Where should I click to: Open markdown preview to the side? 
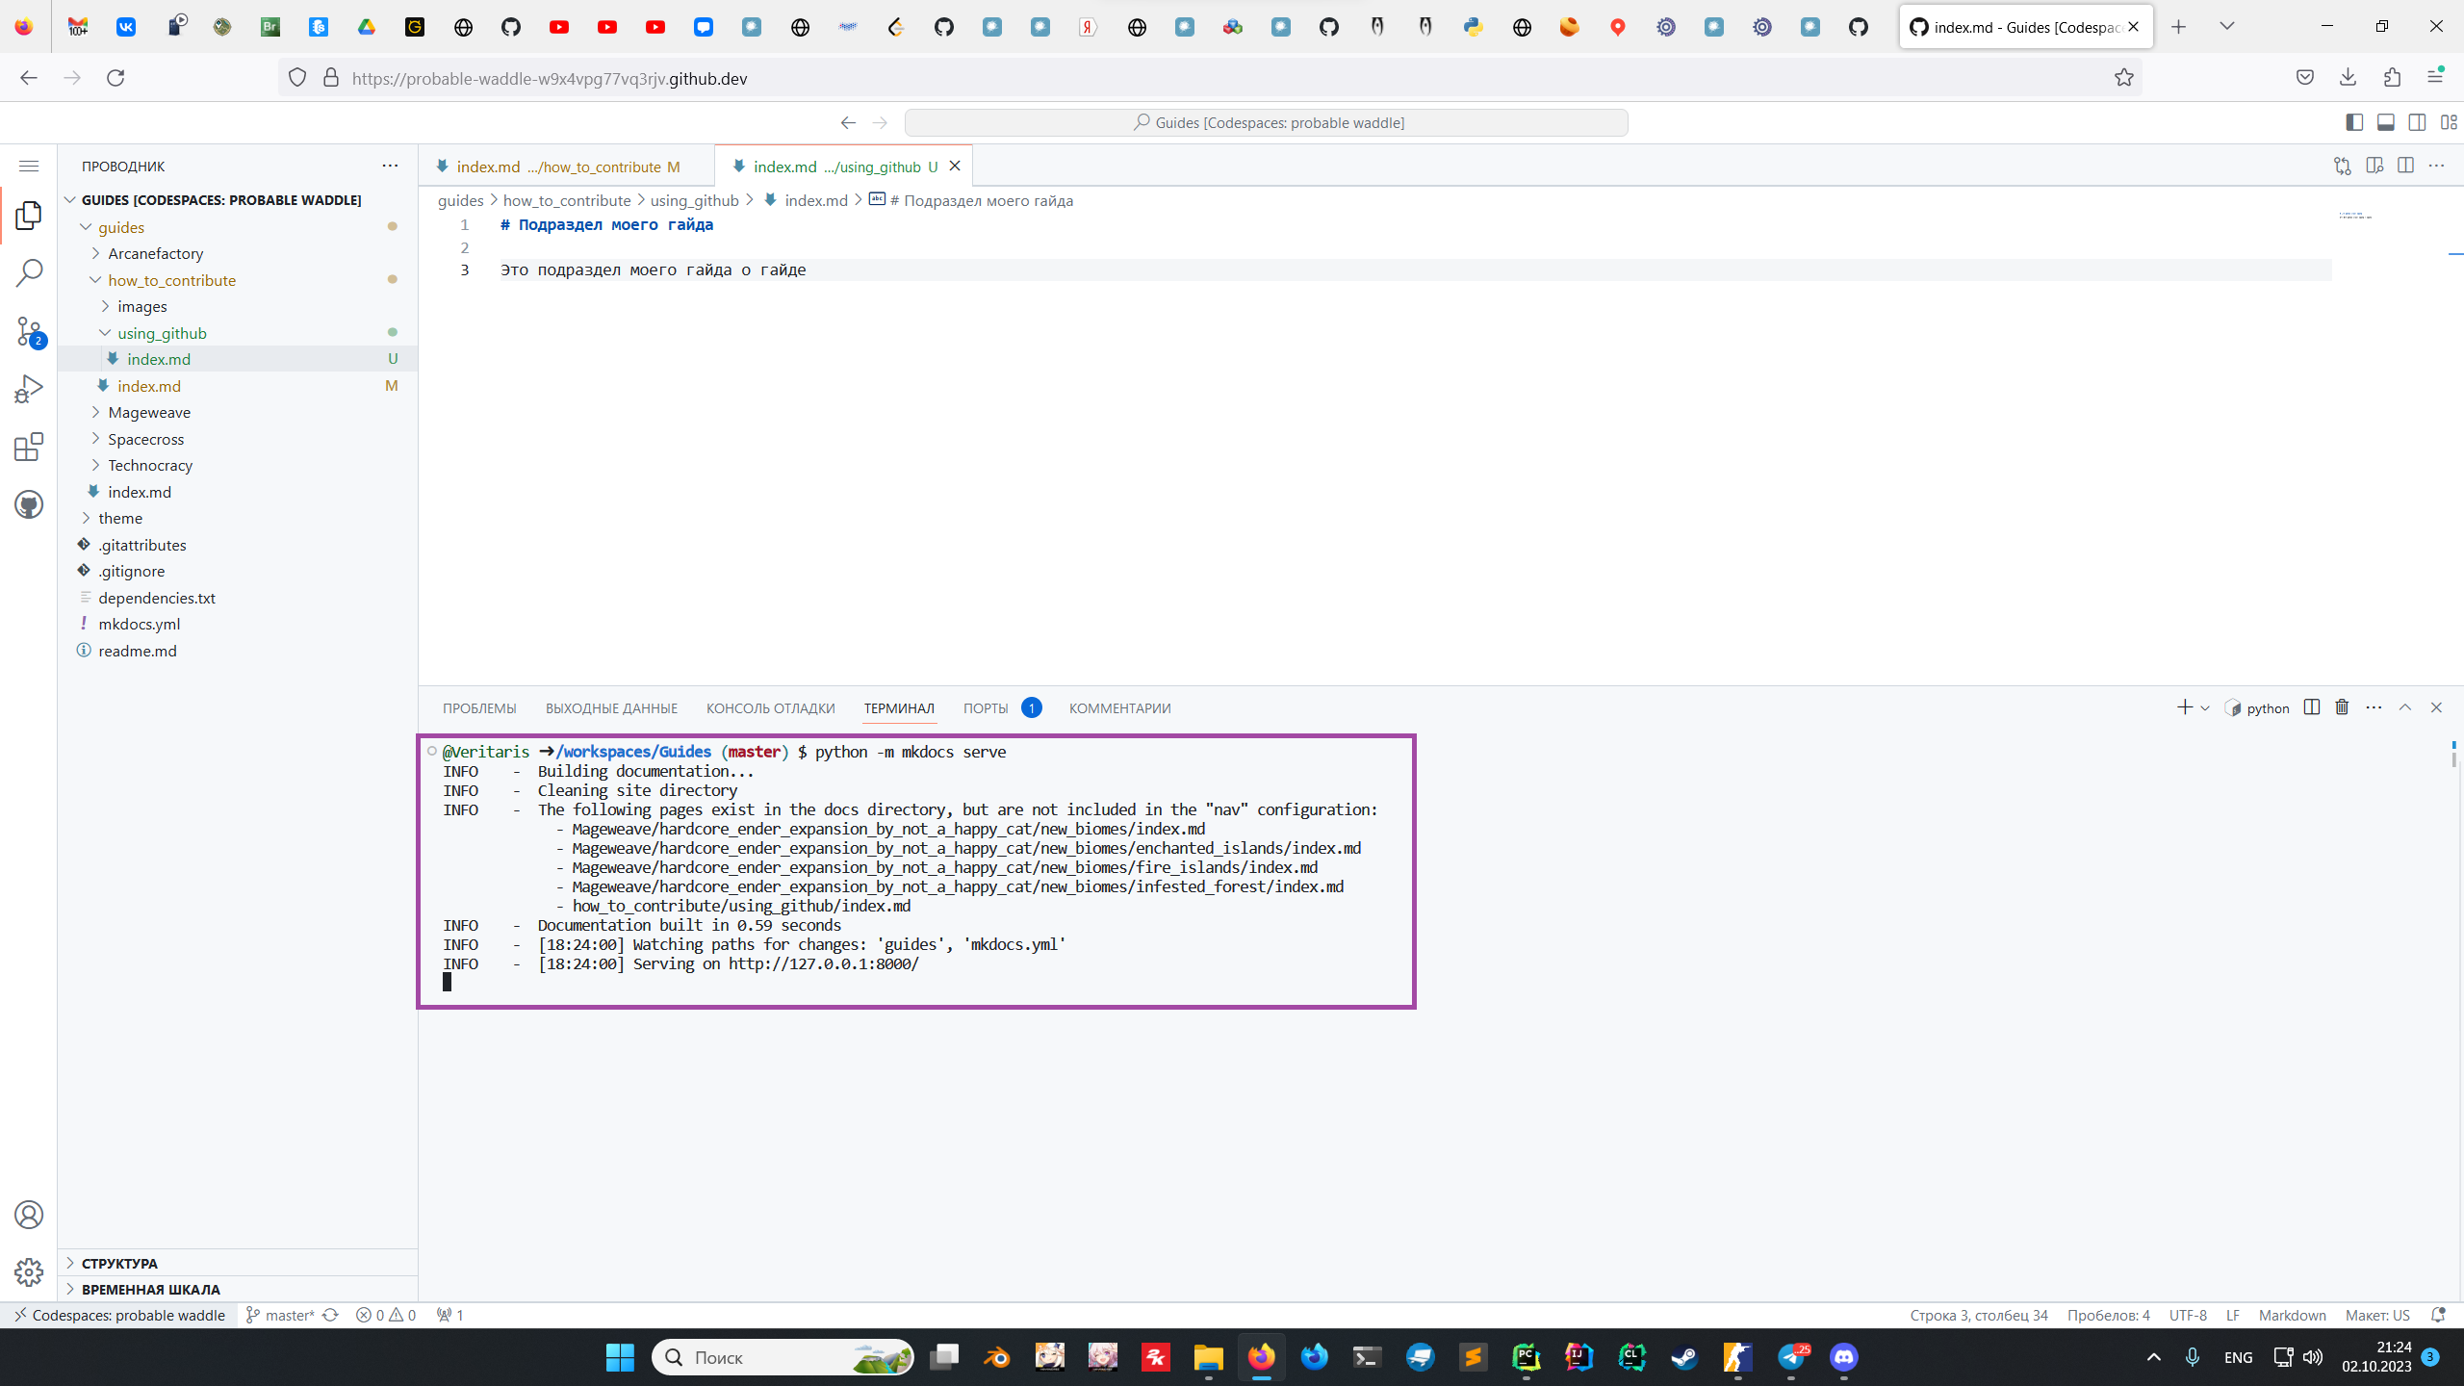[2374, 166]
